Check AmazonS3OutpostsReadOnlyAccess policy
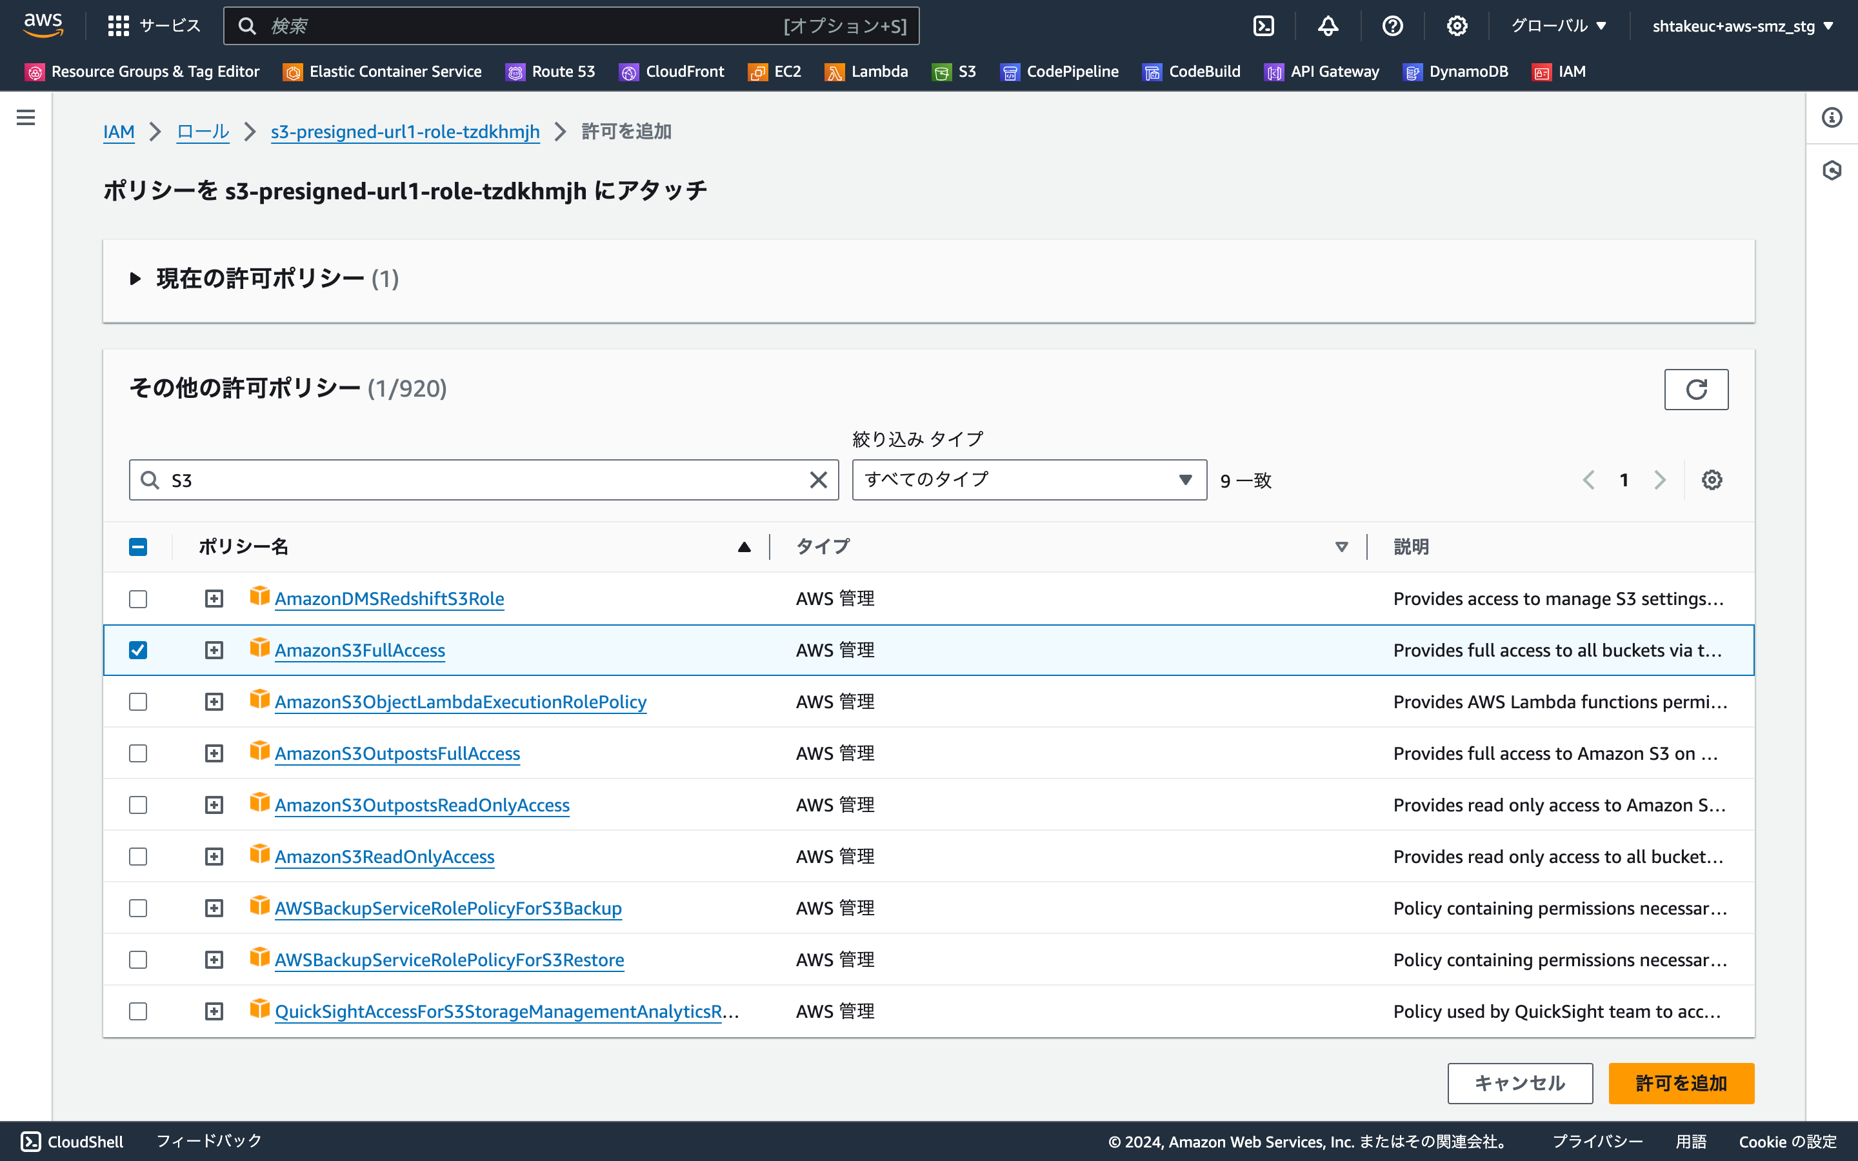 coord(138,805)
